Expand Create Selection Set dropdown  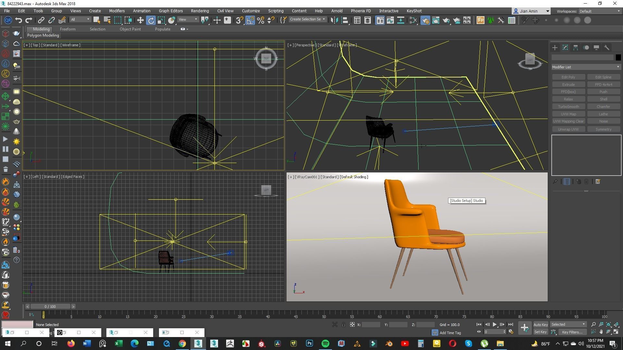(x=307, y=19)
